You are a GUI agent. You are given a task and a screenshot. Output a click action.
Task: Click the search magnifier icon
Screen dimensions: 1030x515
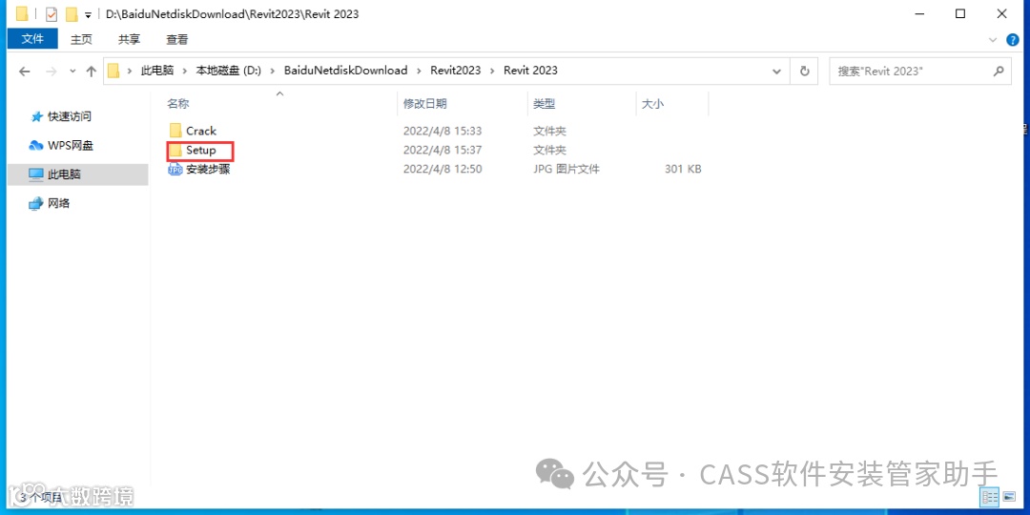(x=999, y=72)
